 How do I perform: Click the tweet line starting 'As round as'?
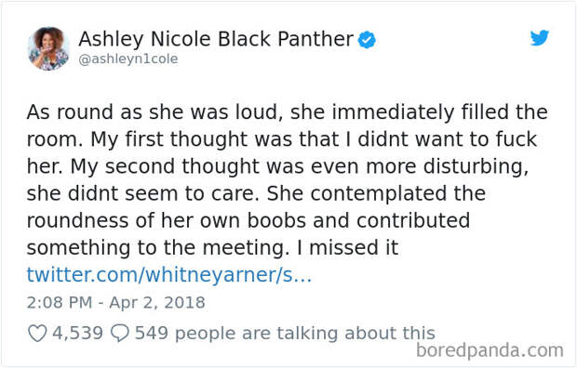287,112
